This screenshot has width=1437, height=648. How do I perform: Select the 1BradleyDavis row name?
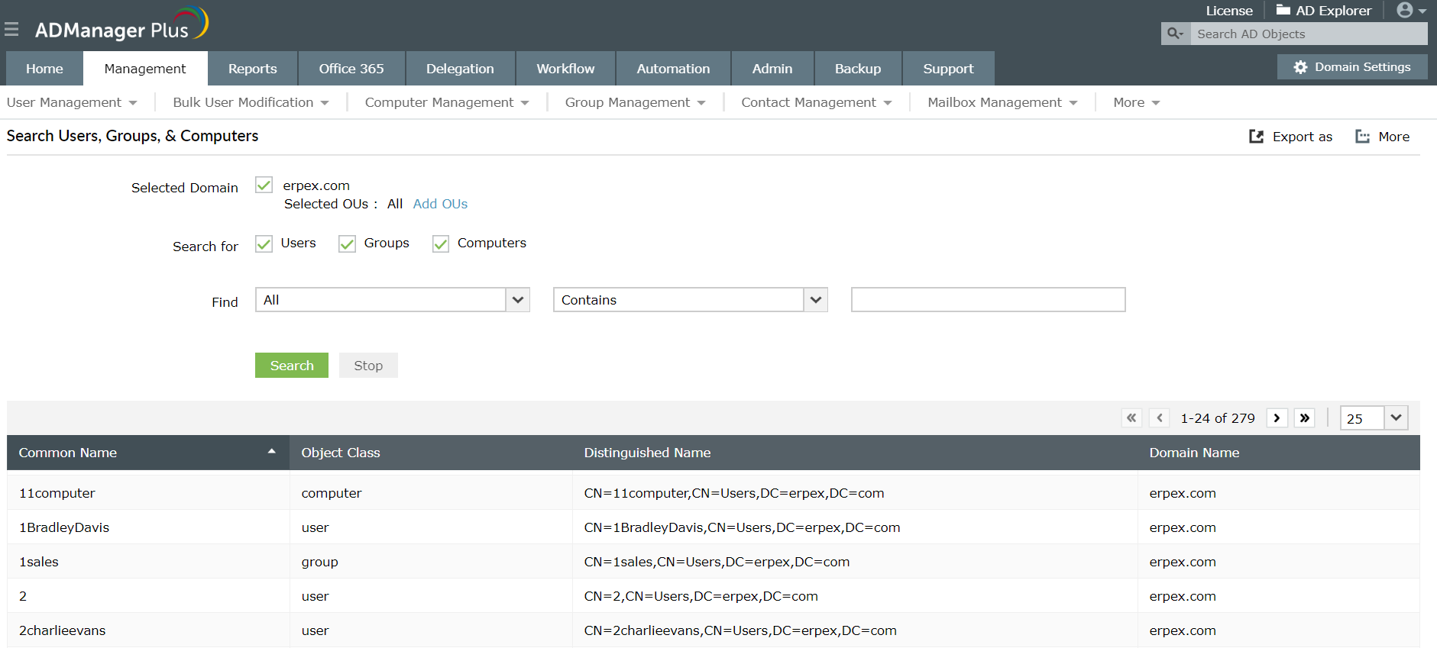64,527
